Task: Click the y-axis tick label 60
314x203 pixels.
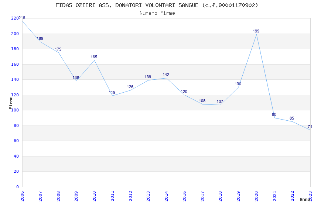Action: 16,141
